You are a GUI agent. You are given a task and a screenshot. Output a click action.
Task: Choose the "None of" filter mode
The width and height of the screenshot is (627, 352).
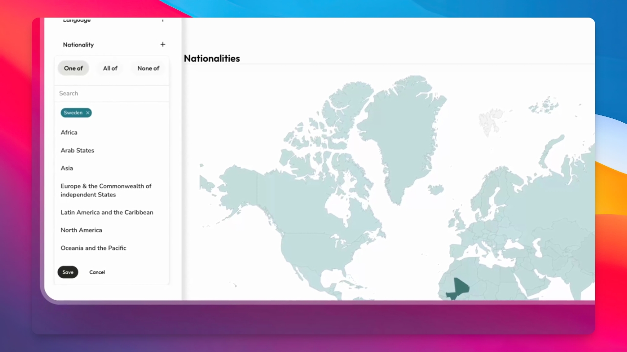coord(148,68)
